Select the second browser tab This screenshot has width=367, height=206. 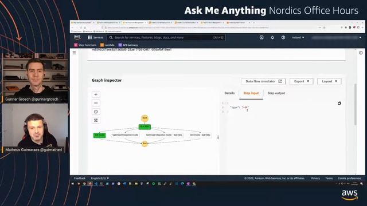[x=109, y=23]
